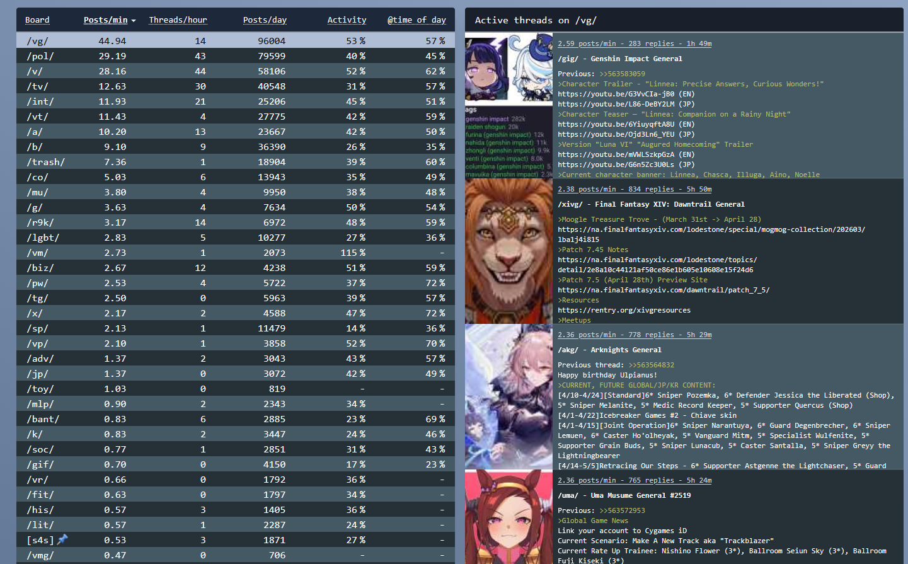Select the /vmg/ board row
The width and height of the screenshot is (908, 564).
tap(236, 555)
